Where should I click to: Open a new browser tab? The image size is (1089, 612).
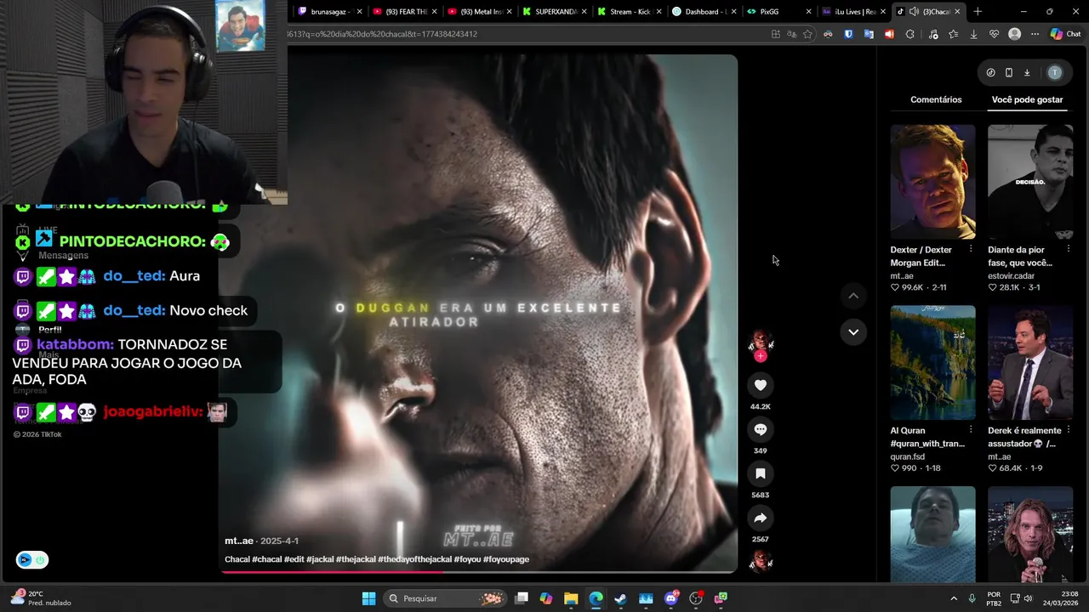click(978, 11)
